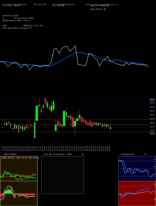Click the last green candle at chart's right end
Screen dimensions: 156x206
[x=110, y=128]
